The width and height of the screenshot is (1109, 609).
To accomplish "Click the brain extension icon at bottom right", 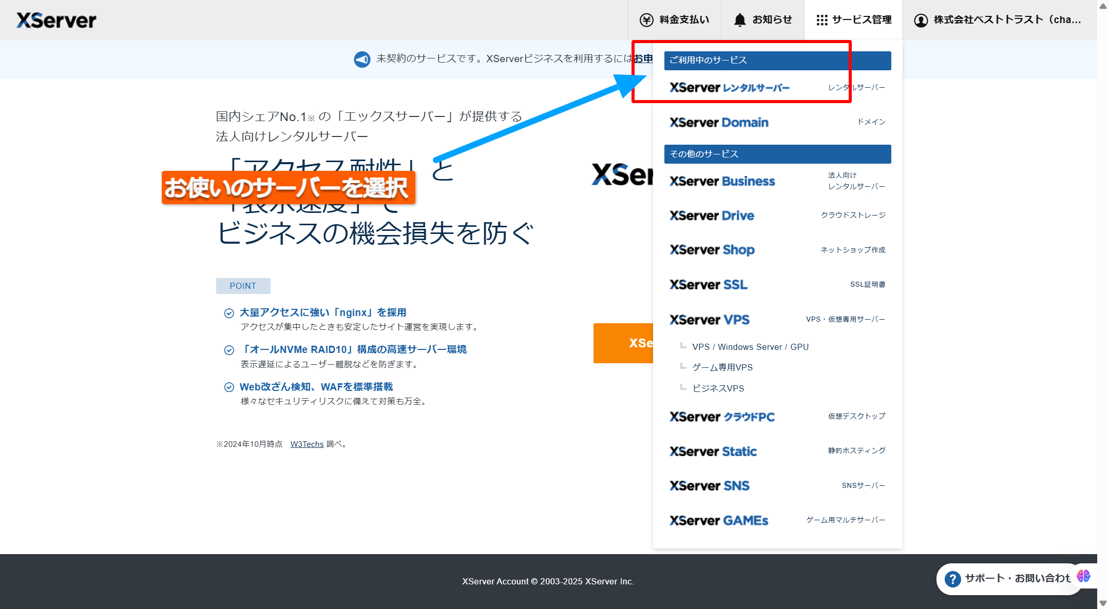I will tap(1083, 576).
